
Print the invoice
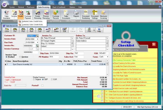coord(89,30)
